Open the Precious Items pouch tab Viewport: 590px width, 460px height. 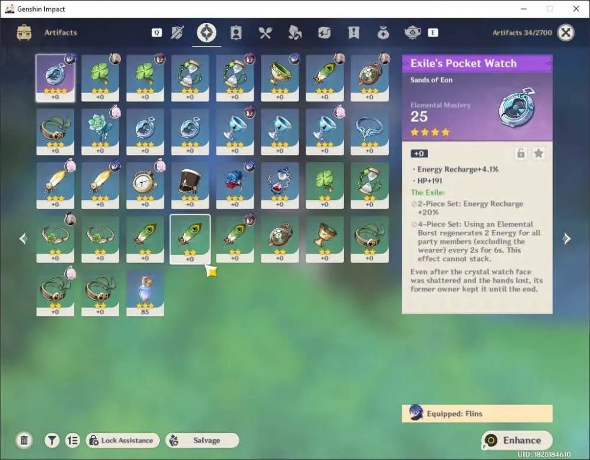[x=383, y=32]
